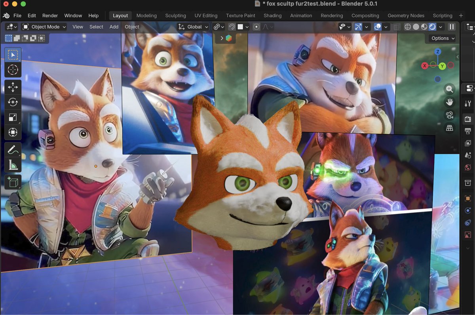Open the viewport Add menu

114,27
